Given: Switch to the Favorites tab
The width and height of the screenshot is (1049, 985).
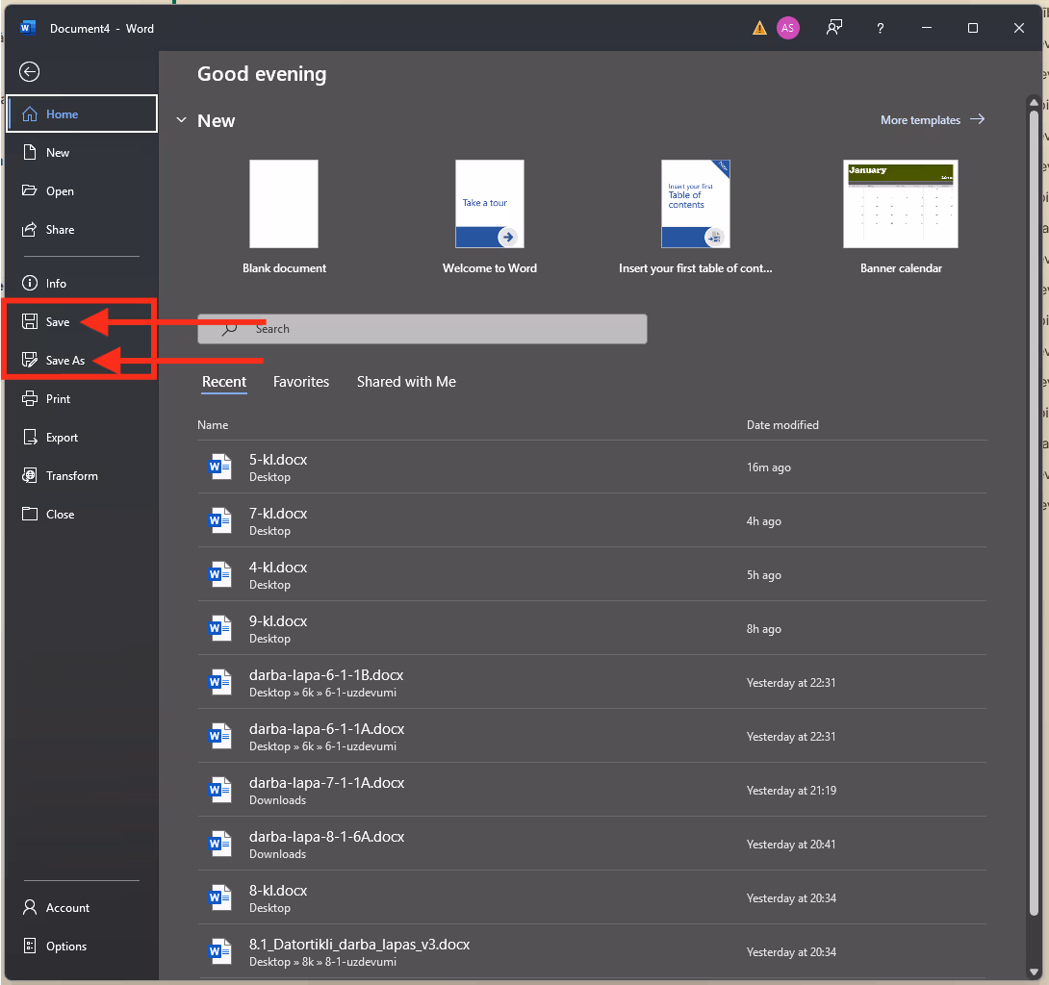Looking at the screenshot, I should pos(300,382).
